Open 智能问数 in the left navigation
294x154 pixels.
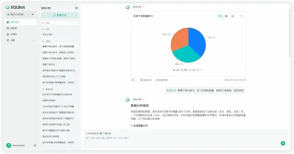click(x=21, y=22)
